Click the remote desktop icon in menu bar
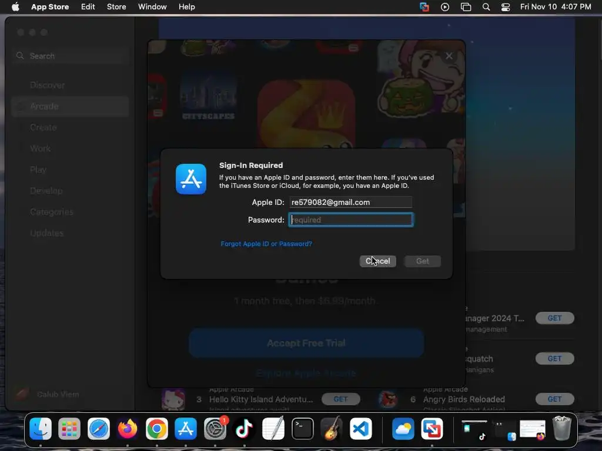This screenshot has height=451, width=602. (x=424, y=7)
